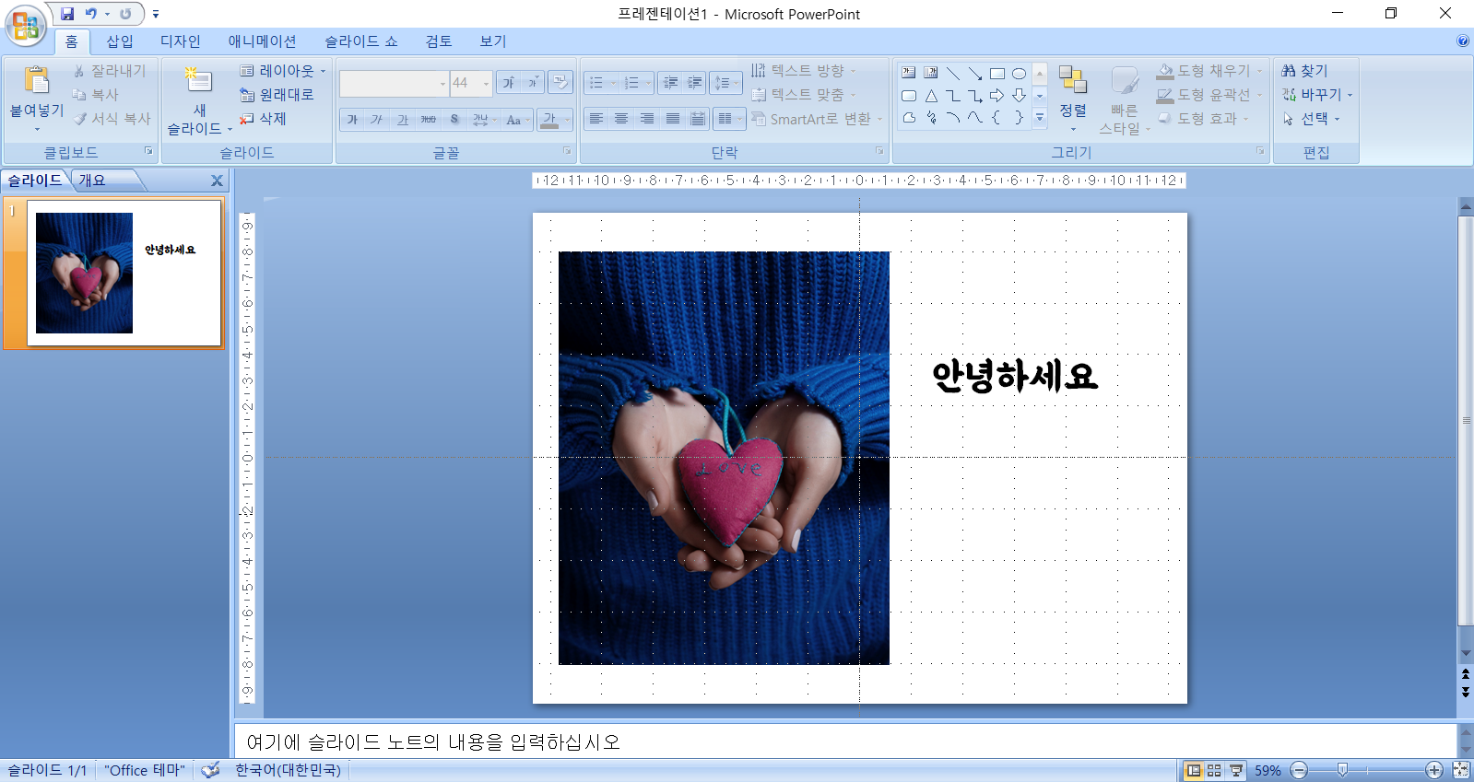The height and width of the screenshot is (782, 1474).
Task: Select the Rectangle shape
Action: click(997, 73)
